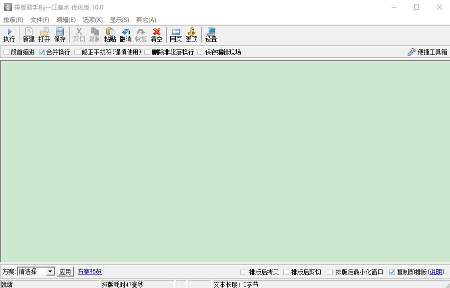Create a new document with 新建 icon
Image resolution: width=450 pixels, height=288 pixels.
(x=28, y=34)
